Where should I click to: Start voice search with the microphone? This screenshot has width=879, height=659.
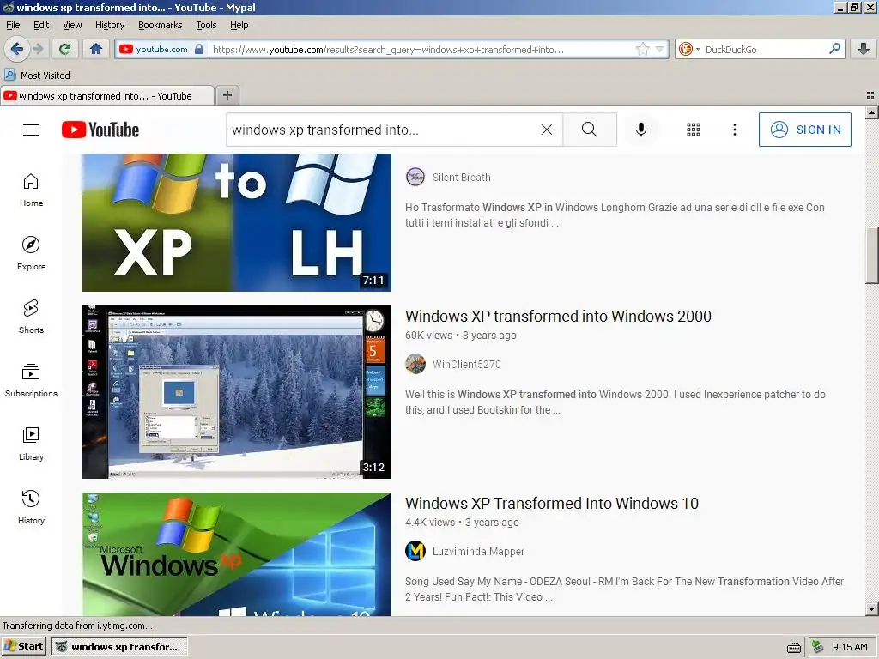(x=640, y=130)
